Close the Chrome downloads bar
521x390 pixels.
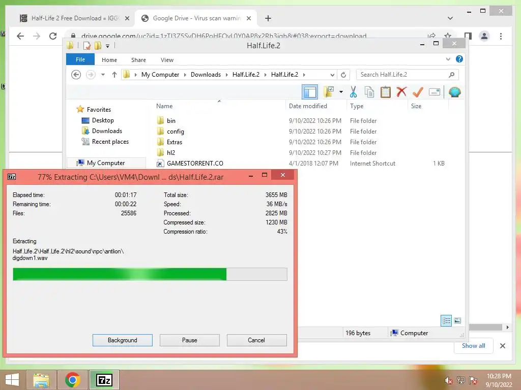[502, 346]
